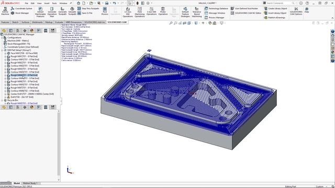Click the Post Process icon
The height and width of the screenshot is (188, 335).
point(105,11)
